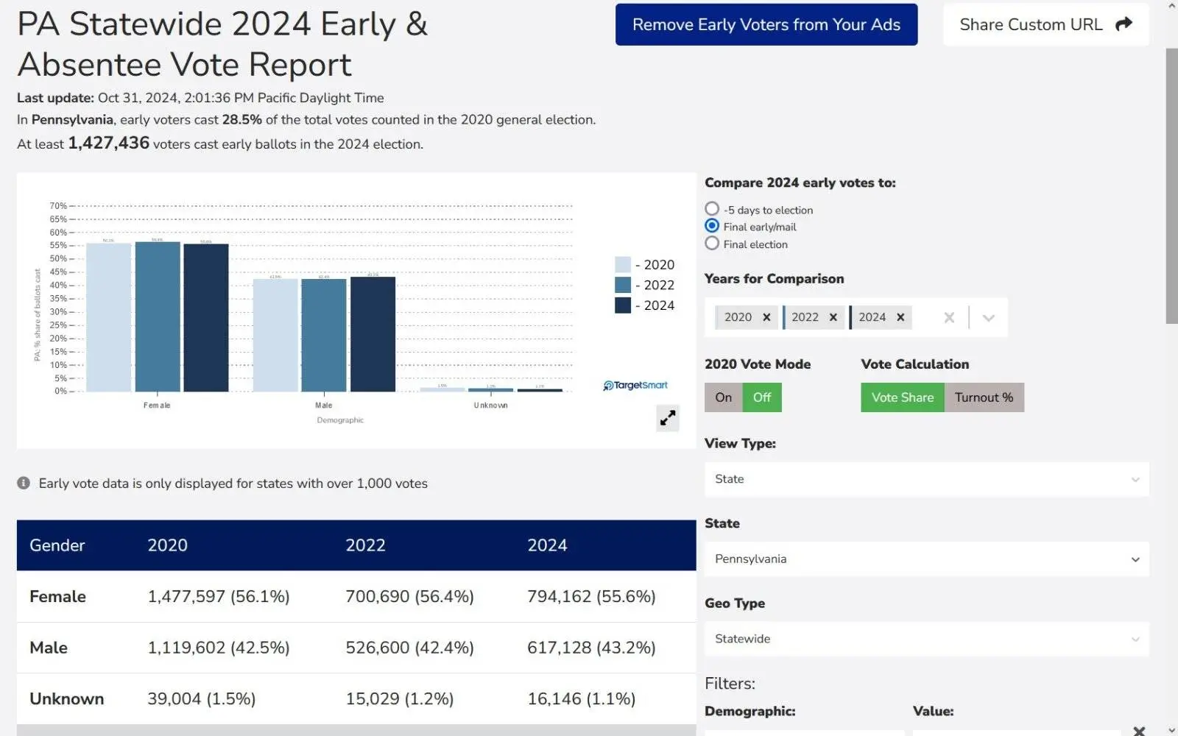Remove the demographic filter row

pos(1139,730)
